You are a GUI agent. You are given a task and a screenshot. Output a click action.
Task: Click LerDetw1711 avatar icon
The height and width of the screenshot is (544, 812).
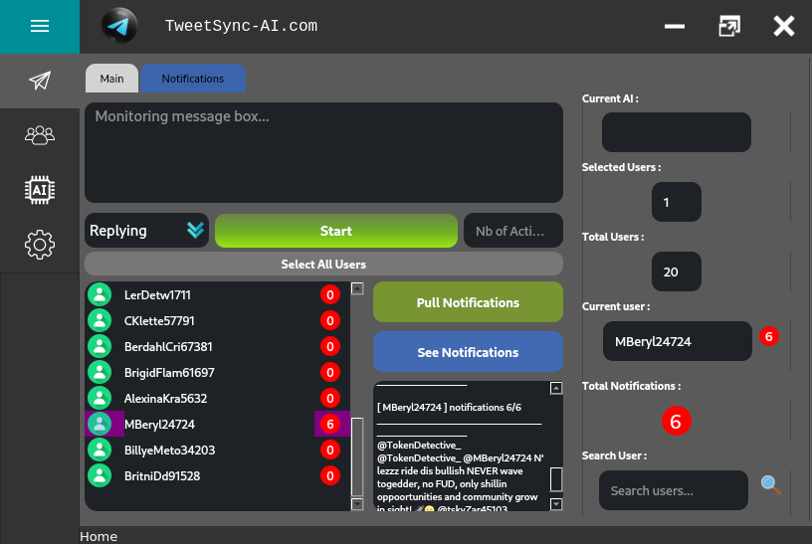[x=100, y=294]
